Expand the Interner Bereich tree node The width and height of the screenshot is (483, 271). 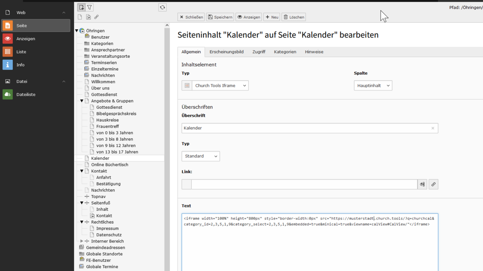82,241
